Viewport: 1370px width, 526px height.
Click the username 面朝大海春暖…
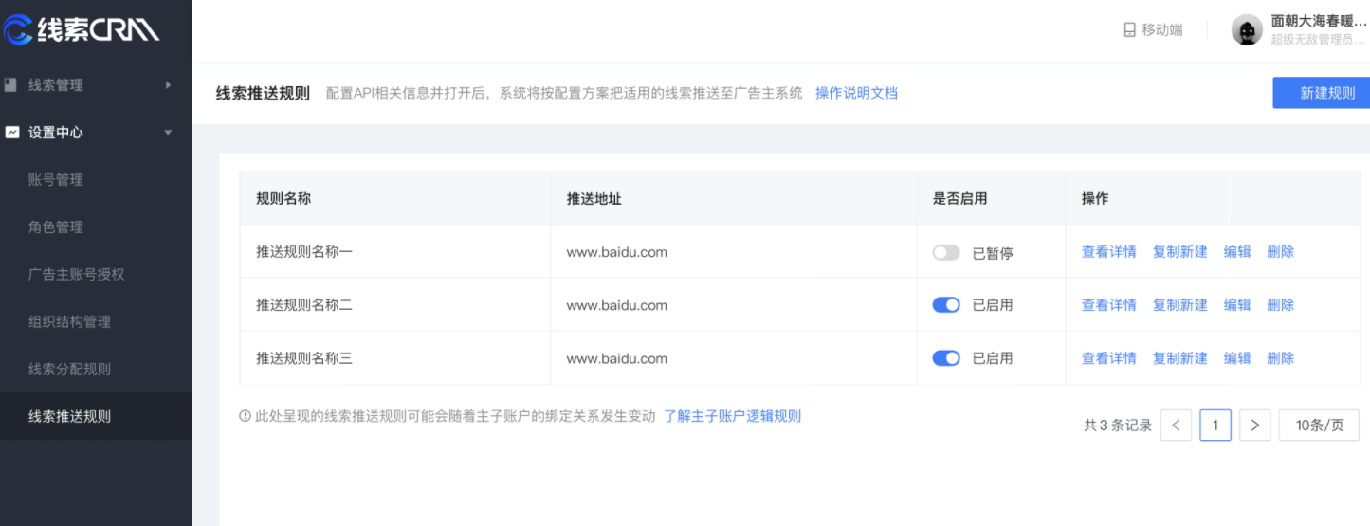point(1319,21)
